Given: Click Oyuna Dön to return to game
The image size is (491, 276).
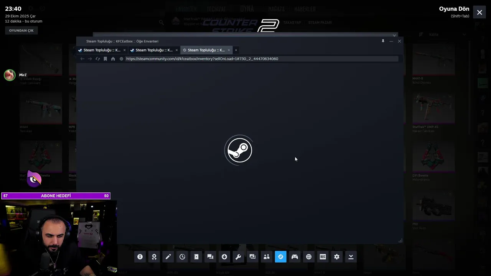Looking at the screenshot, I should 454,9.
